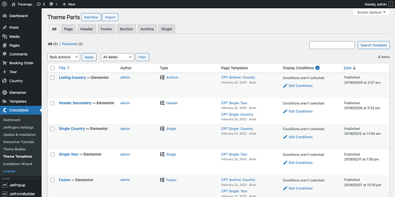This screenshot has height=197, width=395.
Task: Check the Single Country row checkbox
Action: (x=52, y=129)
